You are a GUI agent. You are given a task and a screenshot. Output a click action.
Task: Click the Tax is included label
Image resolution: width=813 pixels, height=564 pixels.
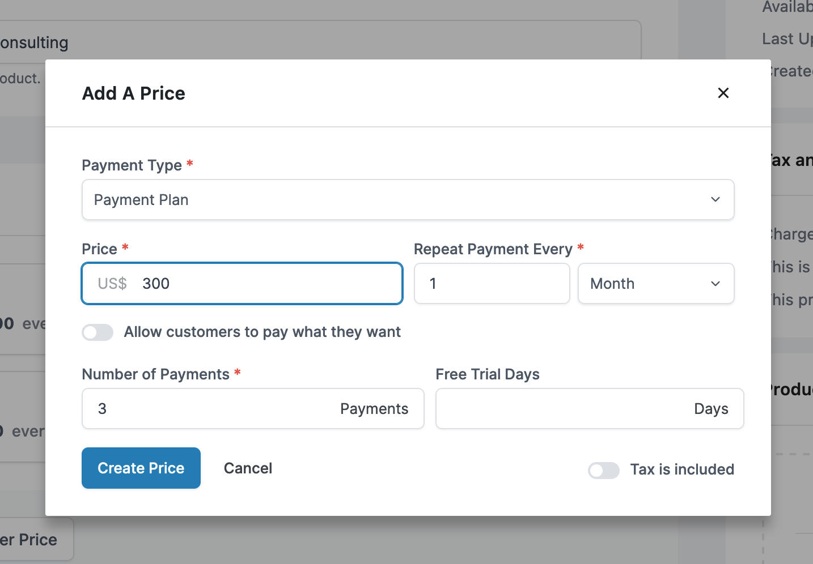[682, 469]
